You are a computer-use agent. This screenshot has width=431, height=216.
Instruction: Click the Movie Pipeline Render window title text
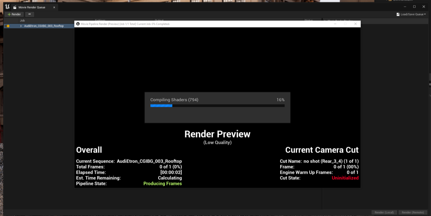point(125,24)
